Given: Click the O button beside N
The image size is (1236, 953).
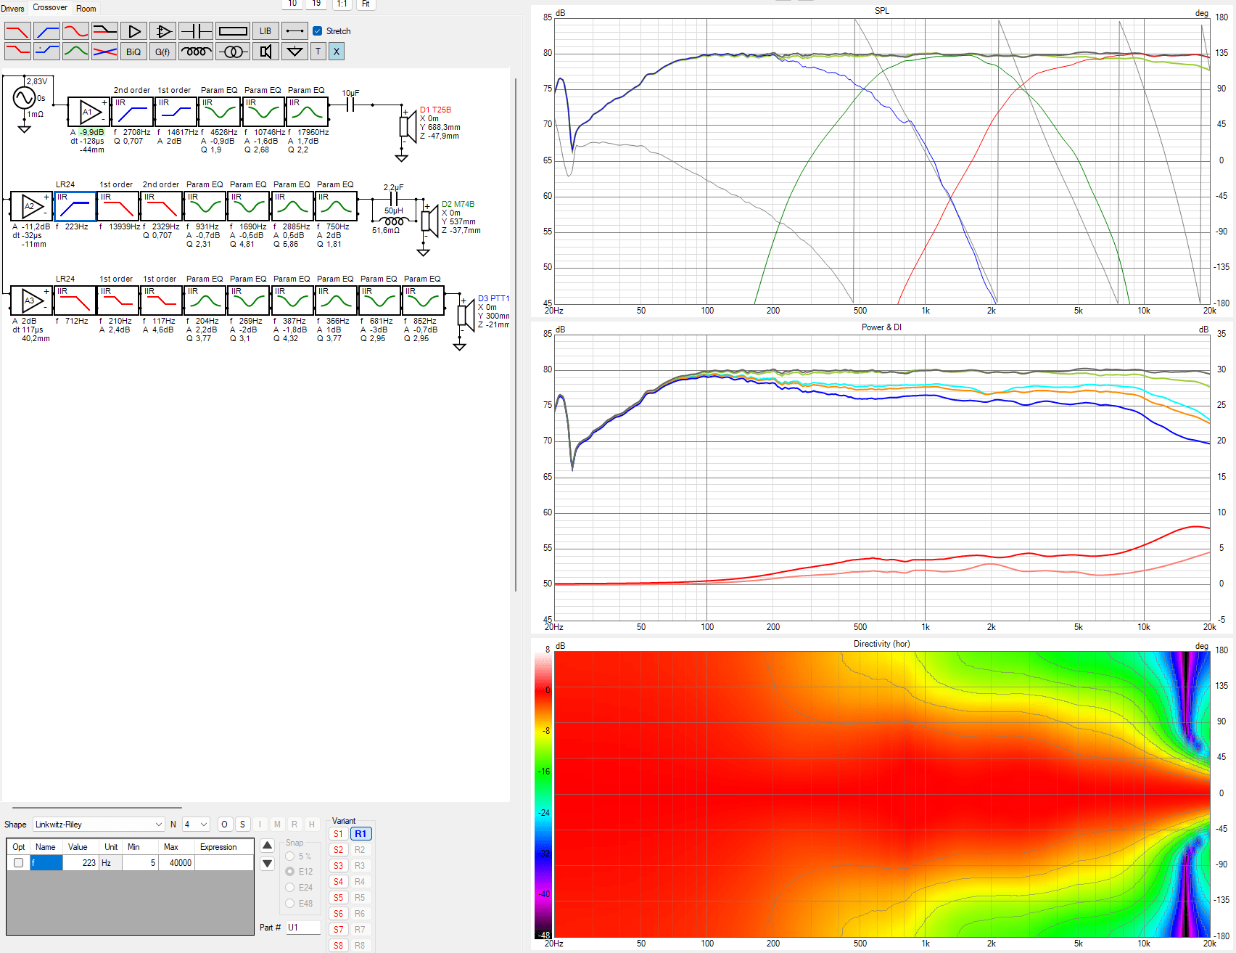Looking at the screenshot, I should [225, 825].
